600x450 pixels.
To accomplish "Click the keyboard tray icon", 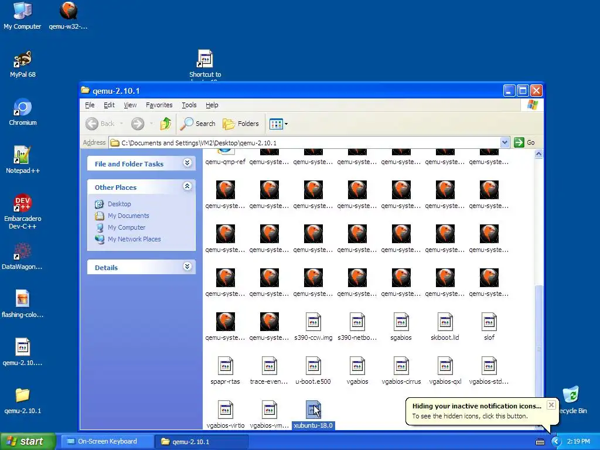I will [x=540, y=442].
